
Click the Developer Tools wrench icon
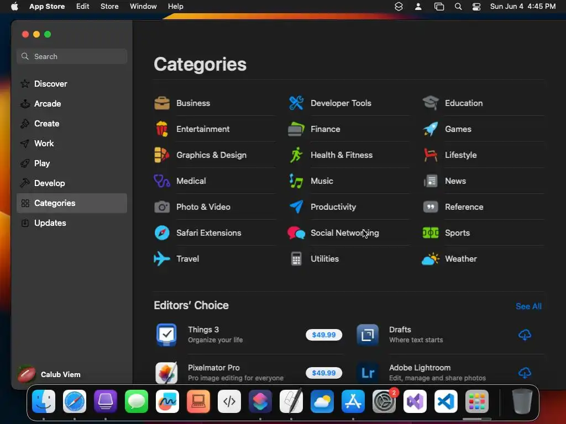point(296,103)
